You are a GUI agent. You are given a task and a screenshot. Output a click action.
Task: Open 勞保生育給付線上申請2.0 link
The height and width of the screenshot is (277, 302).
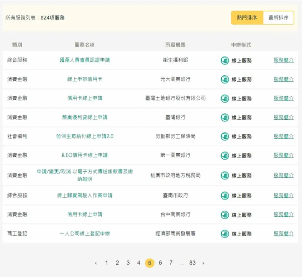[x=85, y=136]
